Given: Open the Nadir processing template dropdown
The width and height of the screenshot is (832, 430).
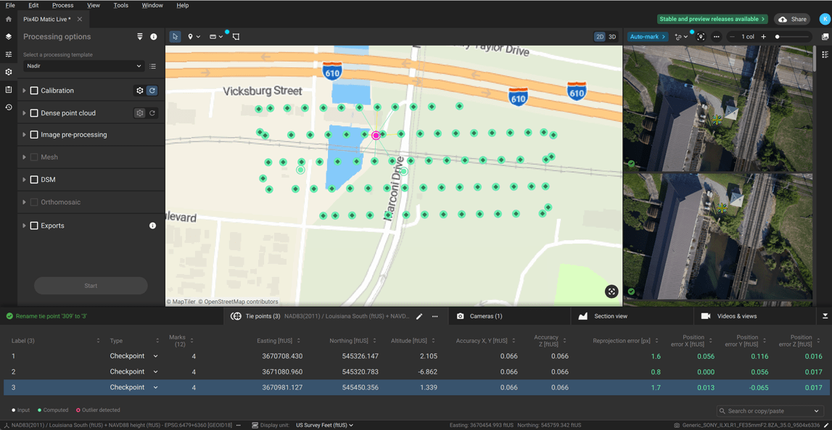Looking at the screenshot, I should pyautogui.click(x=83, y=66).
